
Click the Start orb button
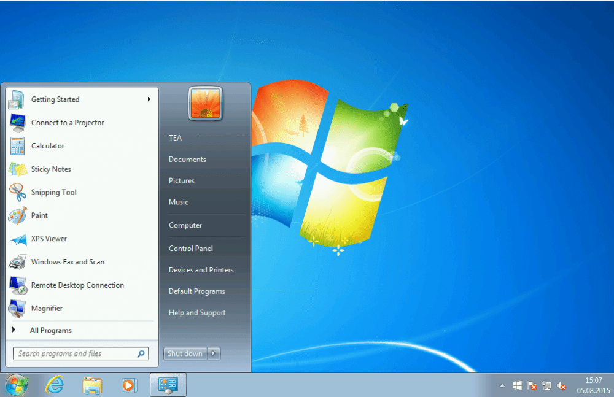[17, 385]
